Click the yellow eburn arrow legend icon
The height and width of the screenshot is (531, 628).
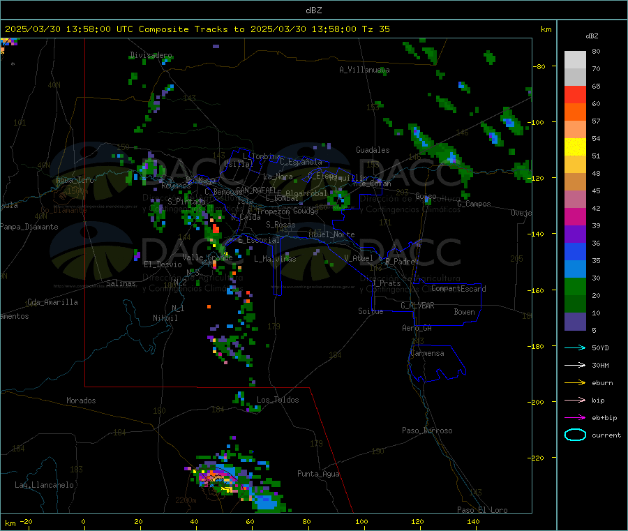coord(575,383)
